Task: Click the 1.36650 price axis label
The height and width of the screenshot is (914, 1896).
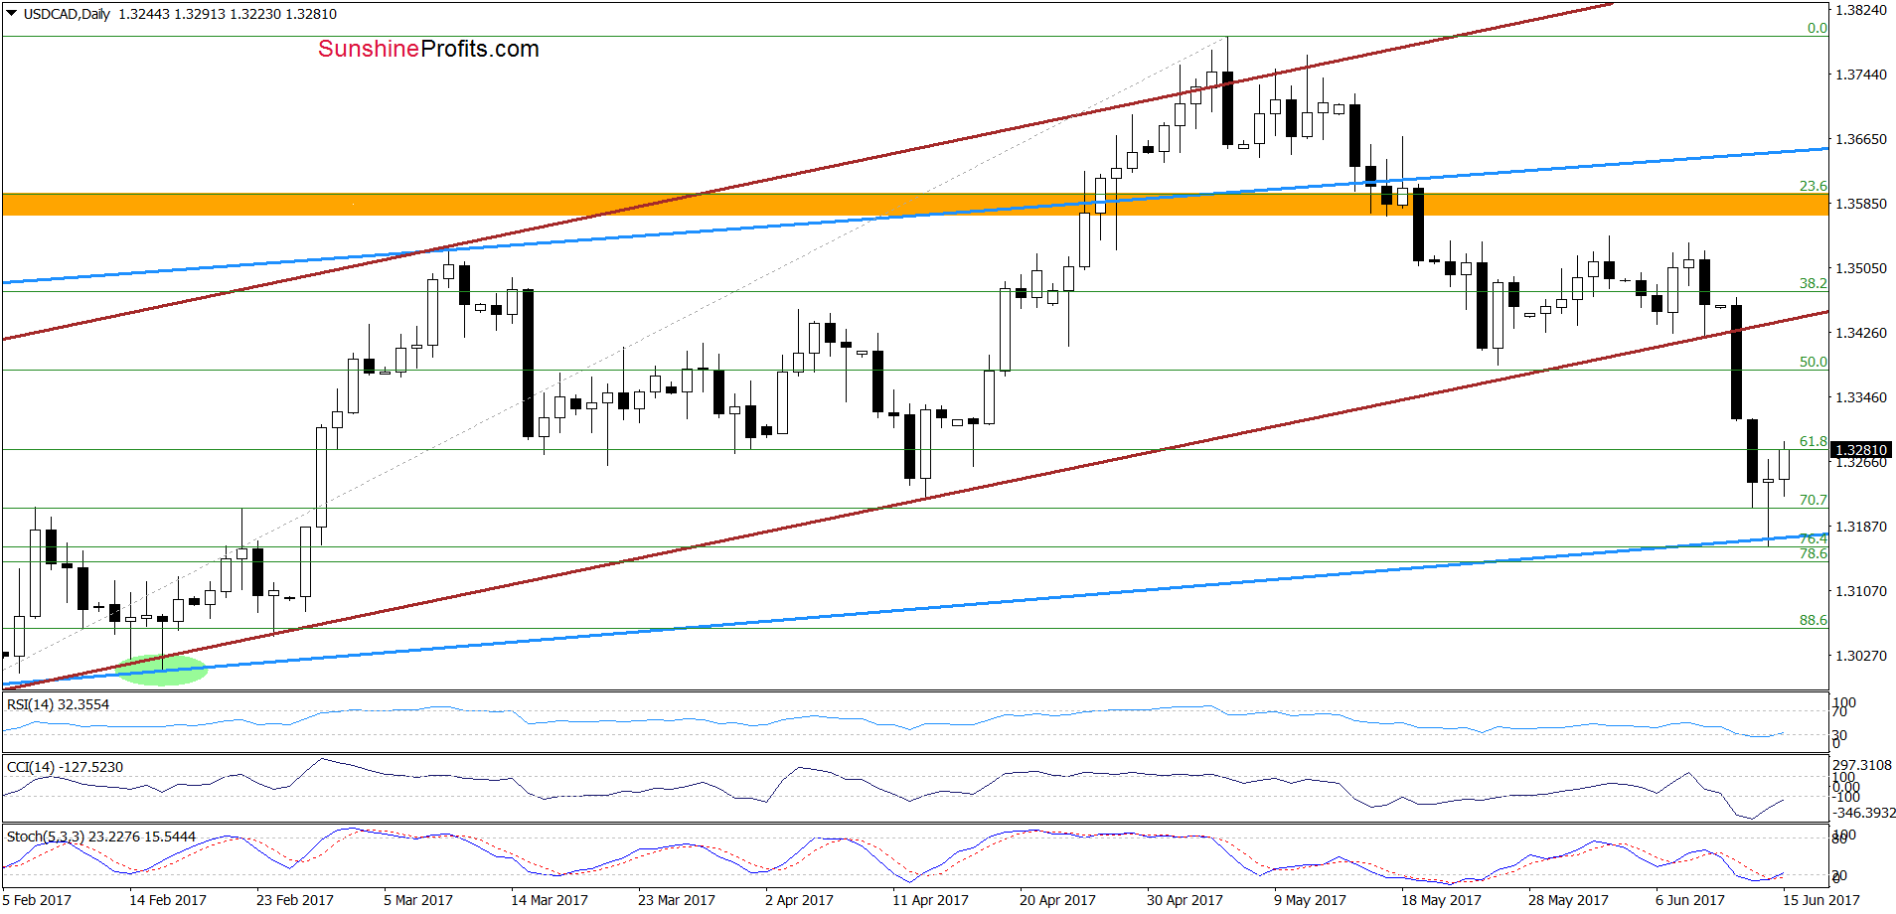Action: click(1861, 139)
